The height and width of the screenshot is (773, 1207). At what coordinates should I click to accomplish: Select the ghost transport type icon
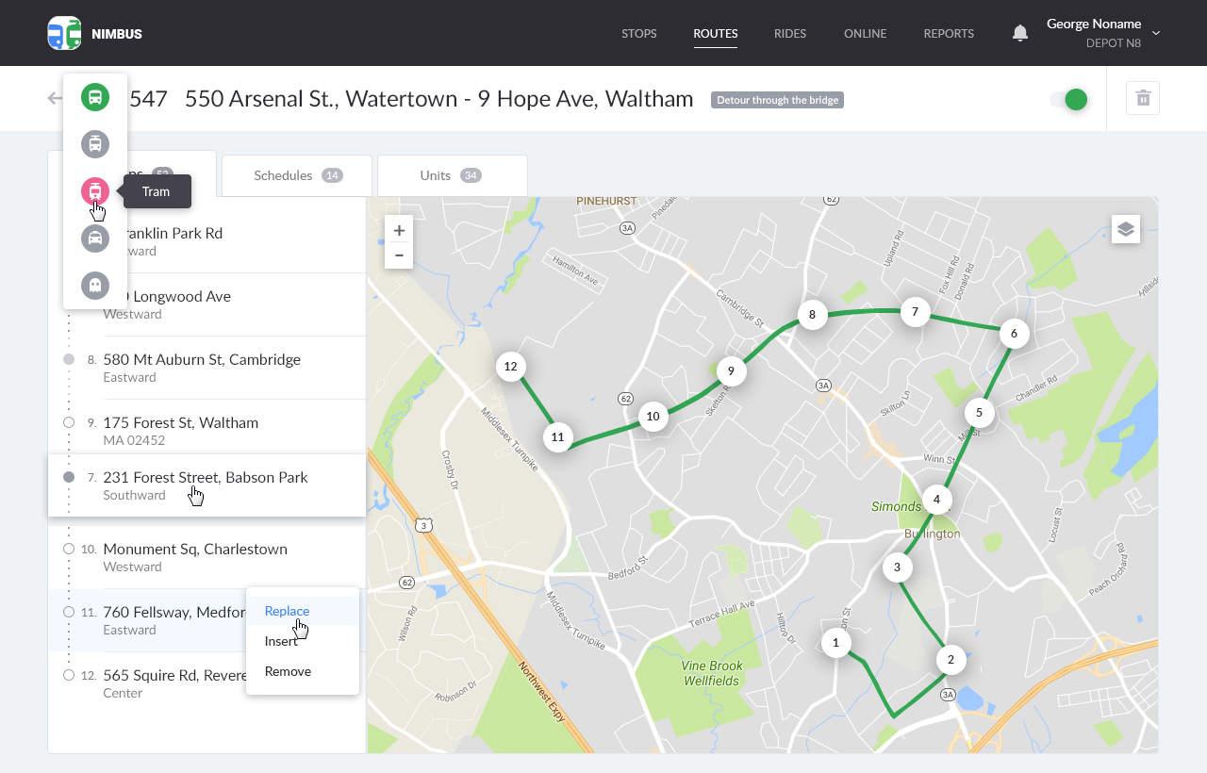(95, 285)
